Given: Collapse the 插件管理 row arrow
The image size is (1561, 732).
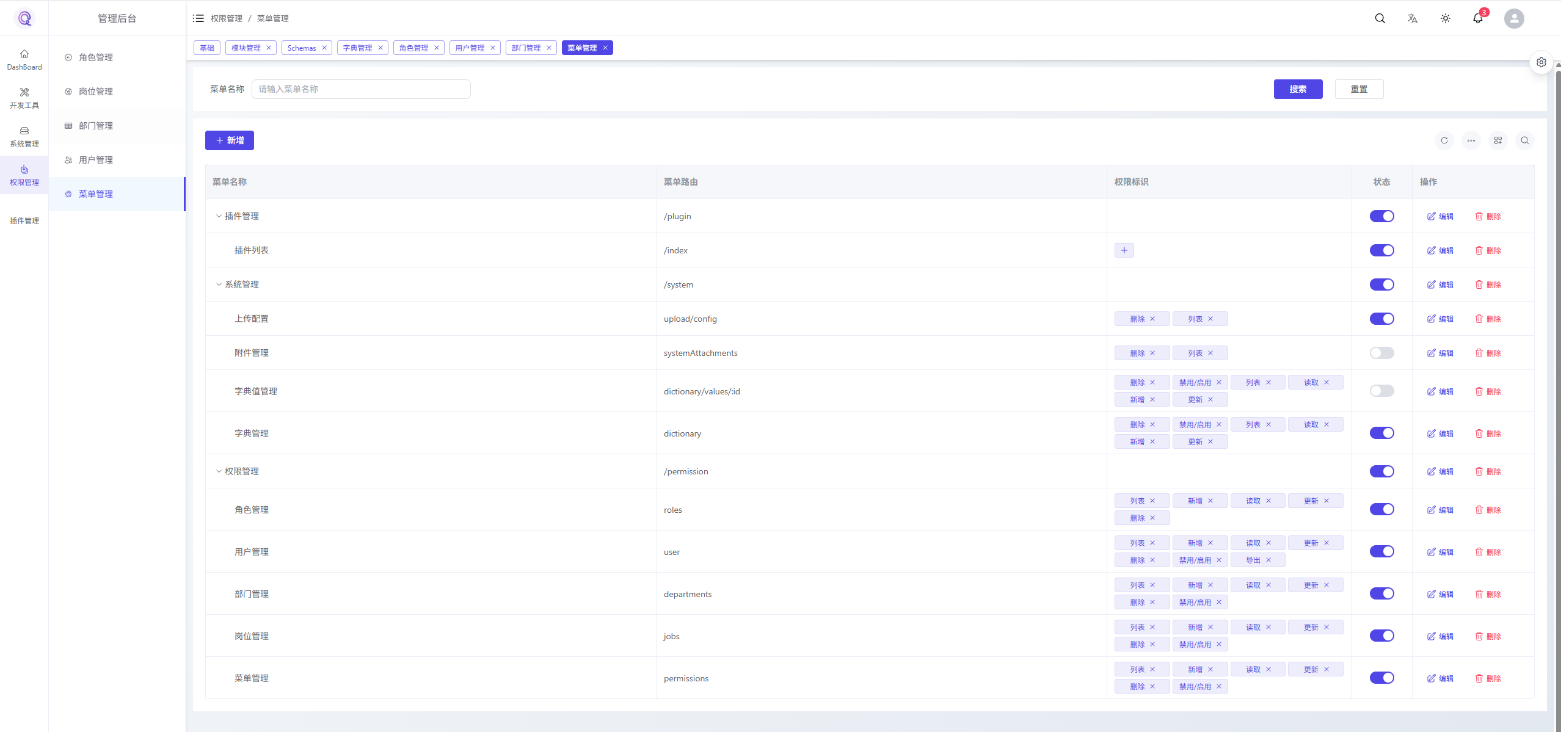Looking at the screenshot, I should (219, 216).
